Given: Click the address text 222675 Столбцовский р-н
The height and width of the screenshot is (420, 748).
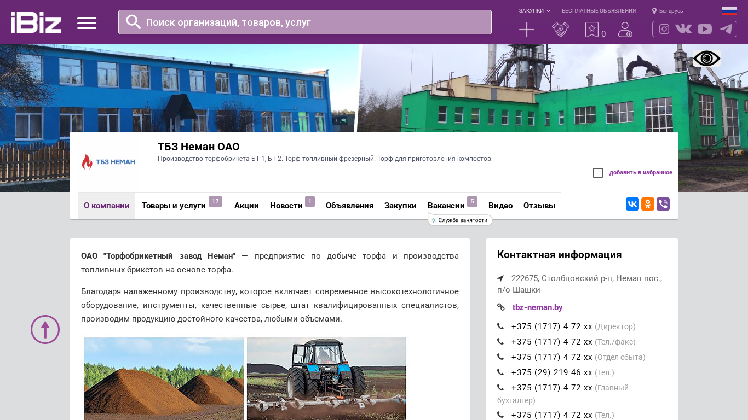Looking at the screenshot, I should [x=580, y=284].
